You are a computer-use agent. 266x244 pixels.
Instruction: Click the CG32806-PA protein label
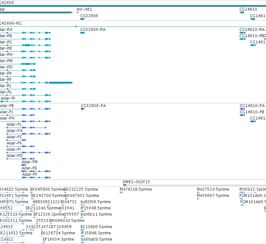(93, 106)
